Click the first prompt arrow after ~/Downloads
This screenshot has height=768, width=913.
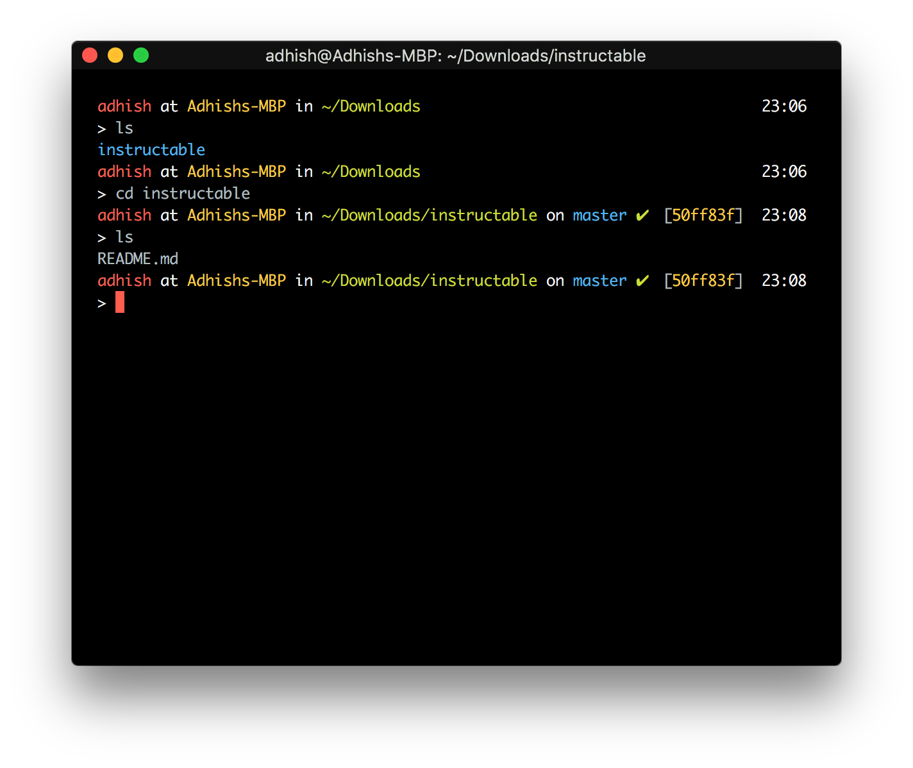[101, 128]
